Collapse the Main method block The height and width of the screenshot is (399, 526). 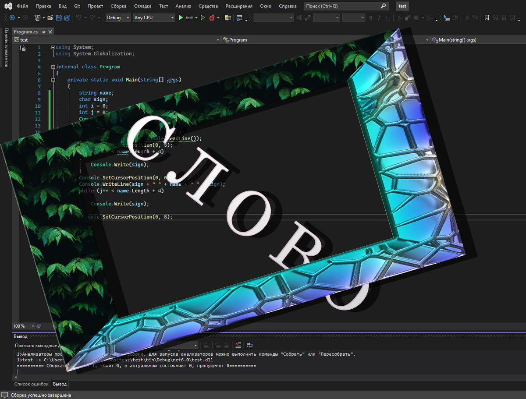point(53,80)
